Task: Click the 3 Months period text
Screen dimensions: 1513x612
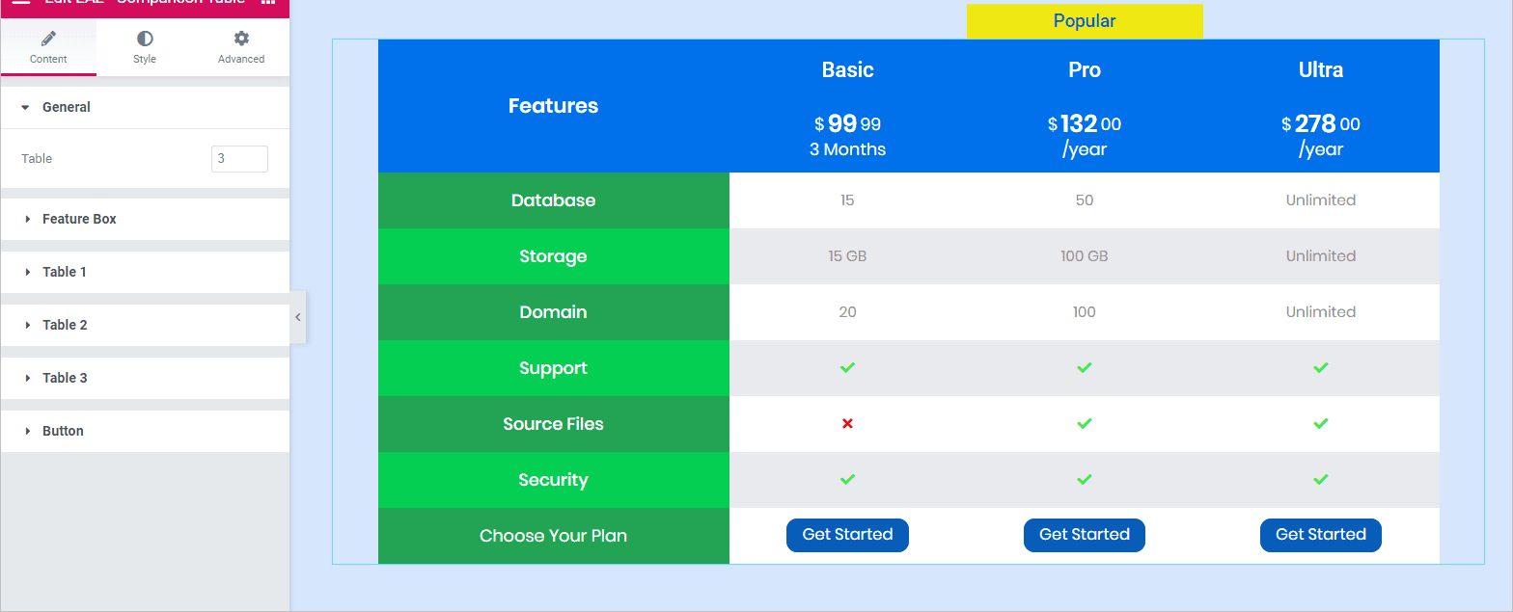Action: (847, 149)
